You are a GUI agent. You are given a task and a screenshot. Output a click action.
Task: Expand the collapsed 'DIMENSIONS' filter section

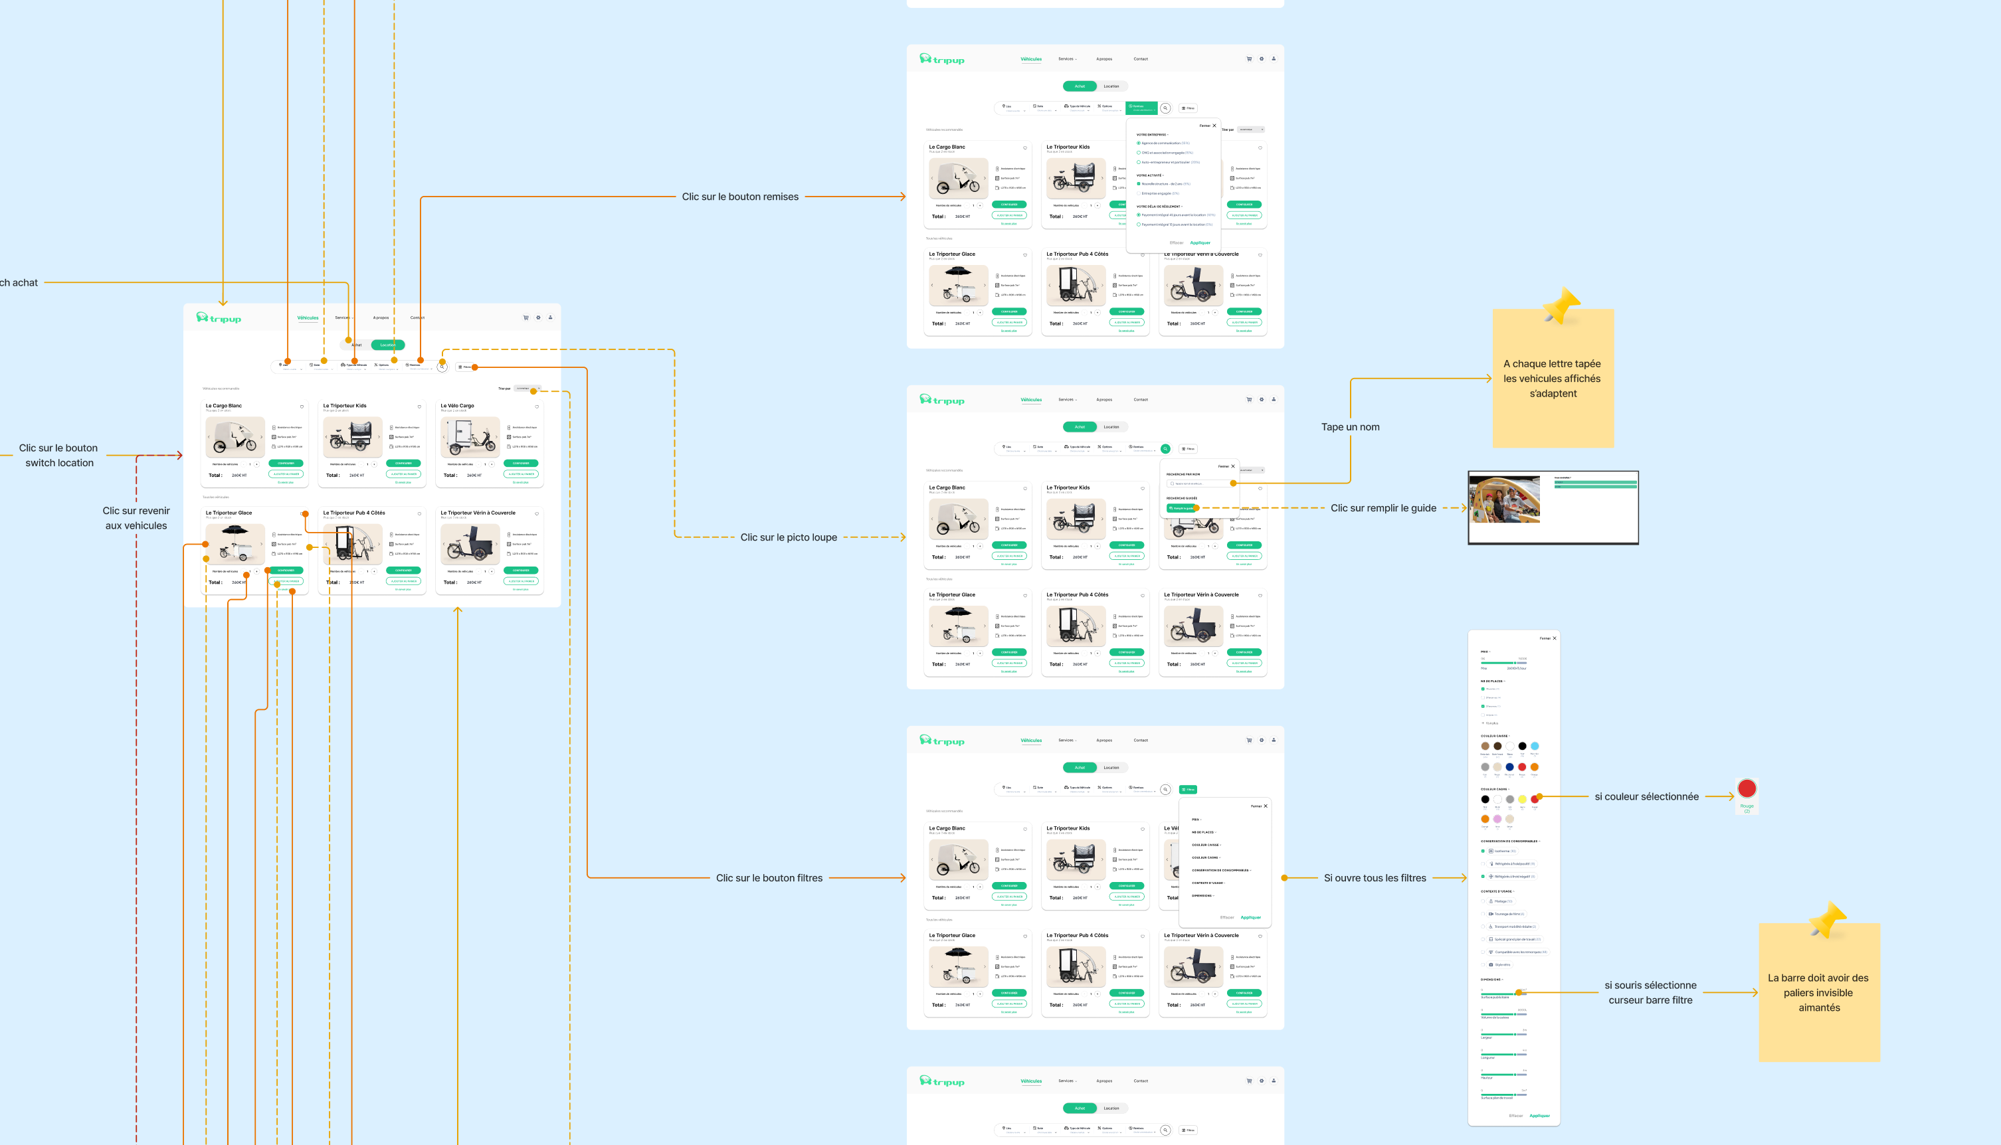point(1202,896)
